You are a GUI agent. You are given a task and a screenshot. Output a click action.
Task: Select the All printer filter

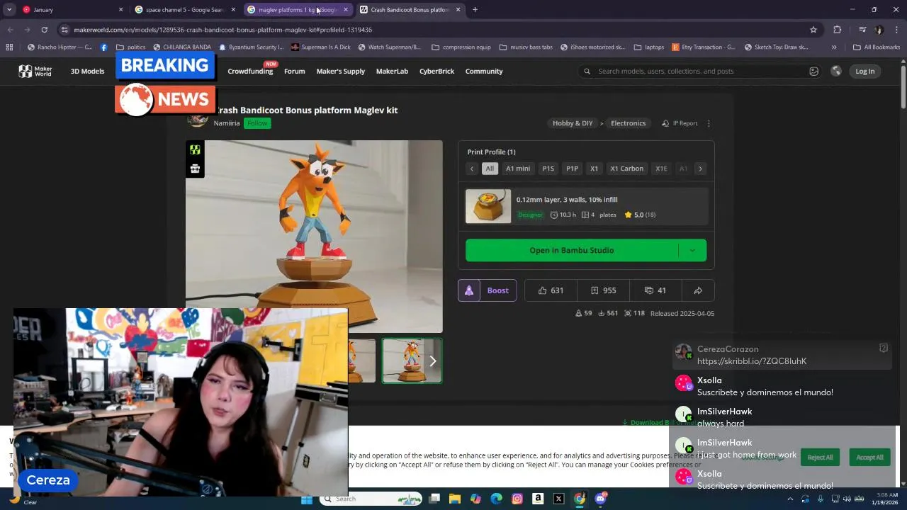tap(490, 169)
